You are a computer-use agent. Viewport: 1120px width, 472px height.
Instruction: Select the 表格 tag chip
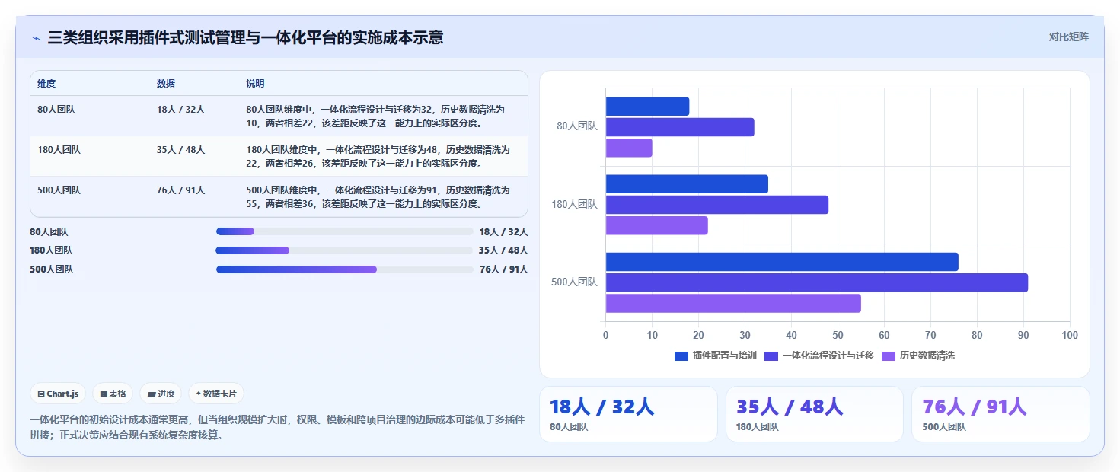pyautogui.click(x=113, y=394)
